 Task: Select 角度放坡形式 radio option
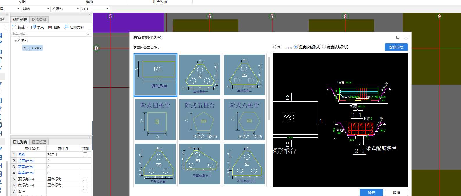click(296, 47)
